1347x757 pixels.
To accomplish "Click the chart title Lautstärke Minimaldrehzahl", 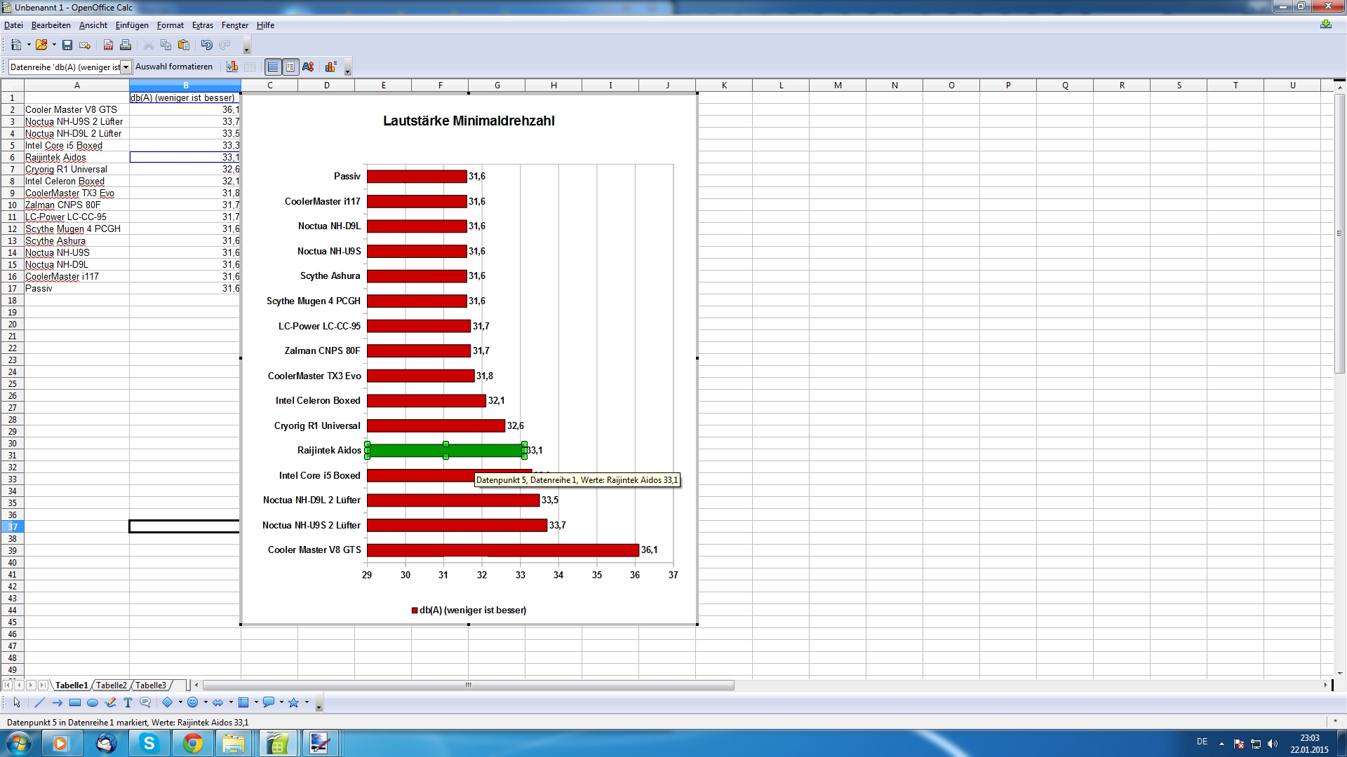I will (x=469, y=121).
